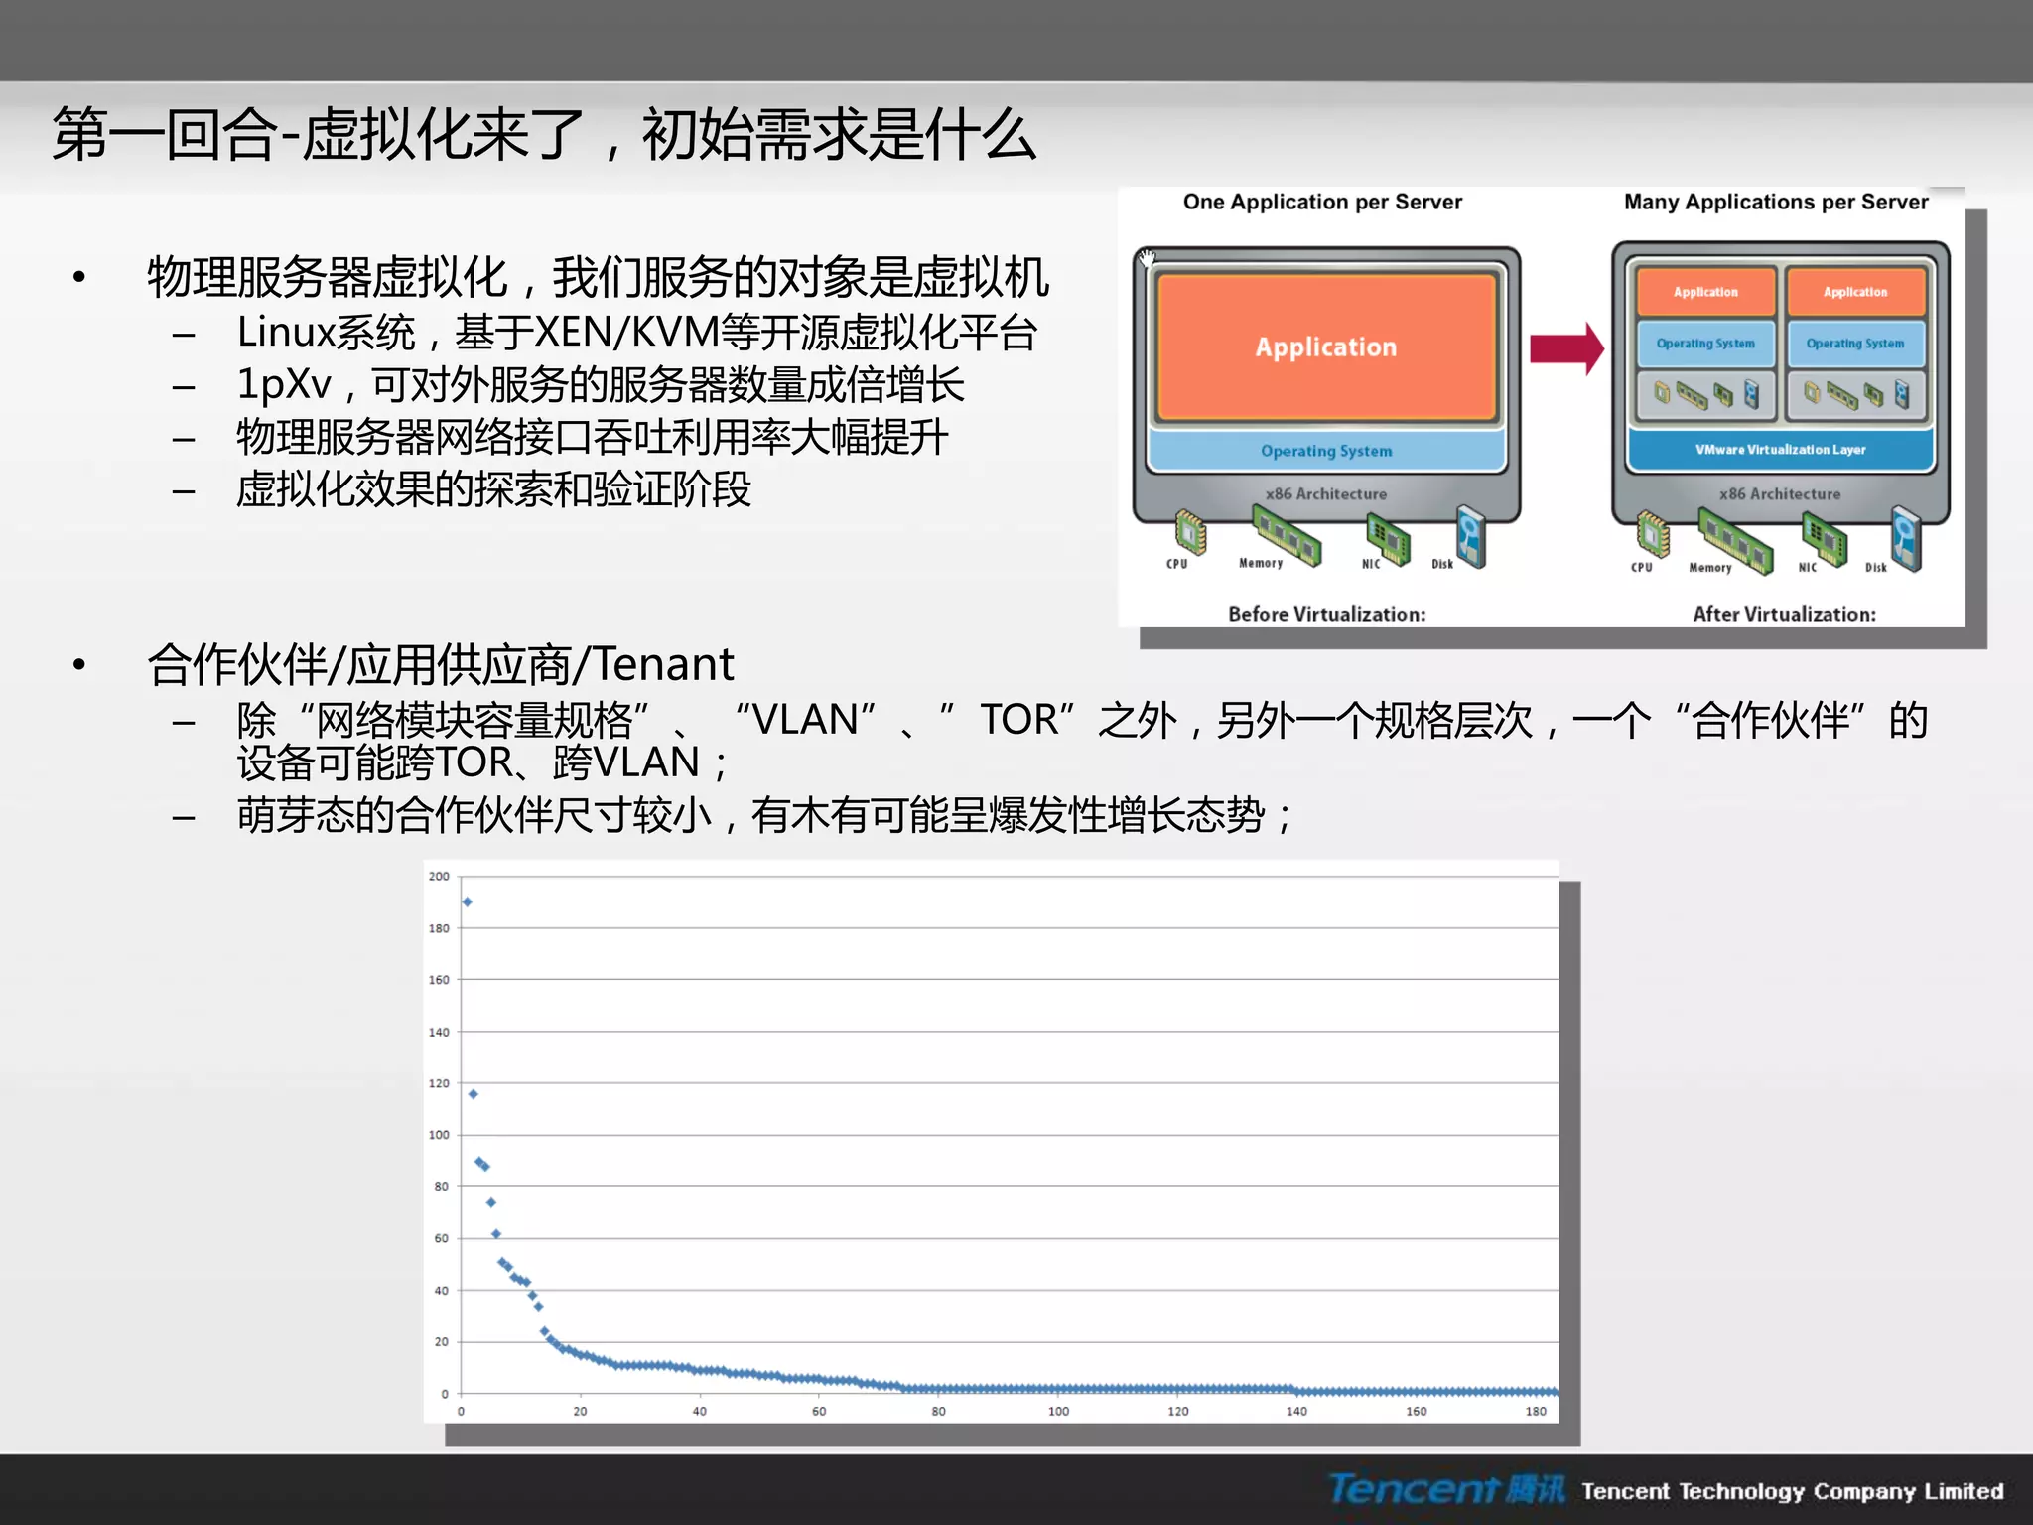Click the left VM's Operating System box
The width and height of the screenshot is (2033, 1525).
(x=1705, y=344)
